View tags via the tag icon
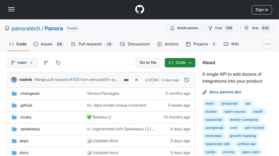Screen dimensions: 279x156 58,63
